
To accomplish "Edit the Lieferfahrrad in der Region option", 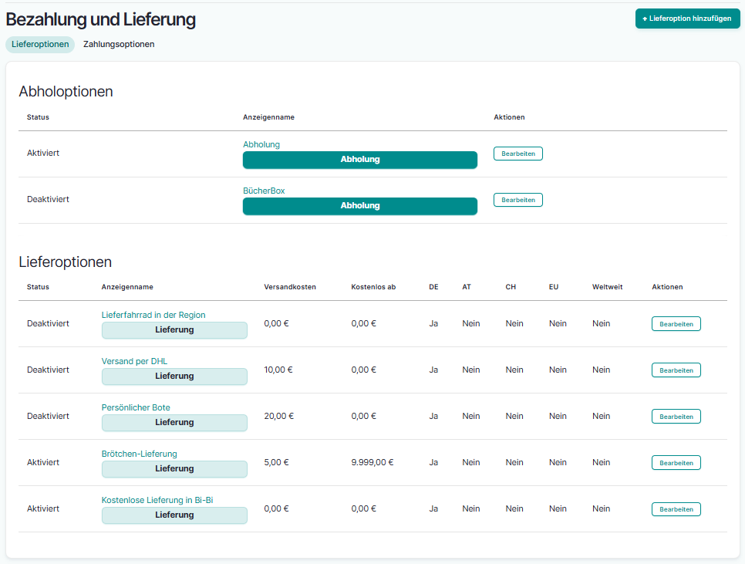I will [x=676, y=324].
